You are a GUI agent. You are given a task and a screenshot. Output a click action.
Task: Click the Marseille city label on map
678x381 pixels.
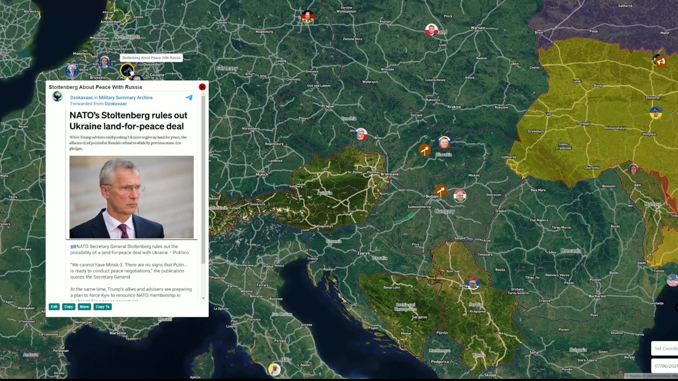pyautogui.click(x=118, y=333)
